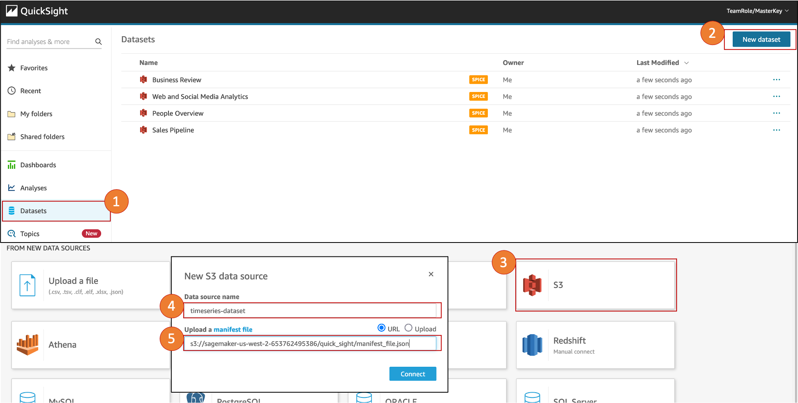Viewport: 798px width, 403px height.
Task: Click the QuickSight title text
Action: coord(44,11)
